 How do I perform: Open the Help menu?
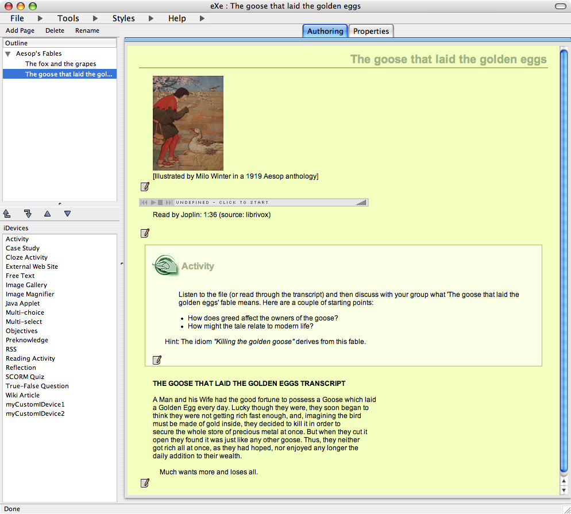177,18
